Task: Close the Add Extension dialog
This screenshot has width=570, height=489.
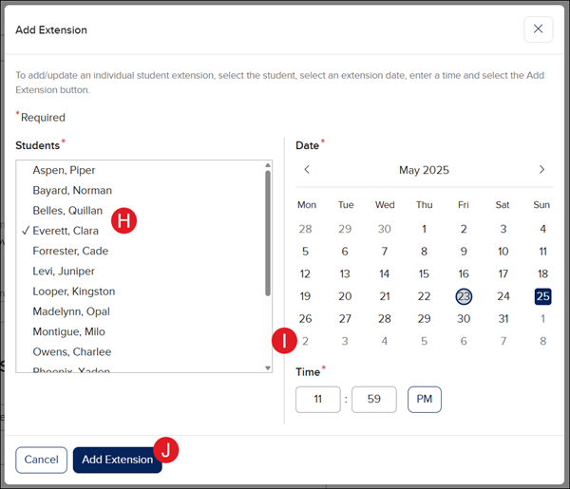Action: coord(538,29)
